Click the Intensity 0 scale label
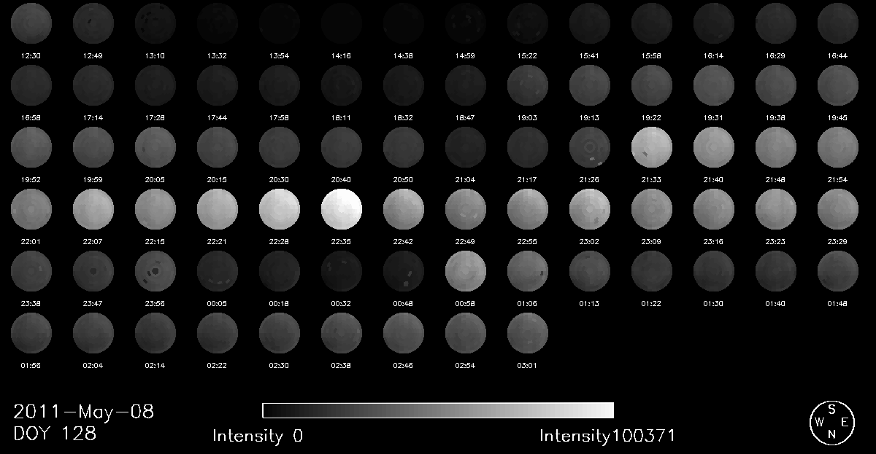This screenshot has width=876, height=454. click(x=258, y=436)
